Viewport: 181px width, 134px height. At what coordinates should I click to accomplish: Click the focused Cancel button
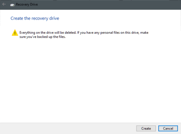(168, 129)
